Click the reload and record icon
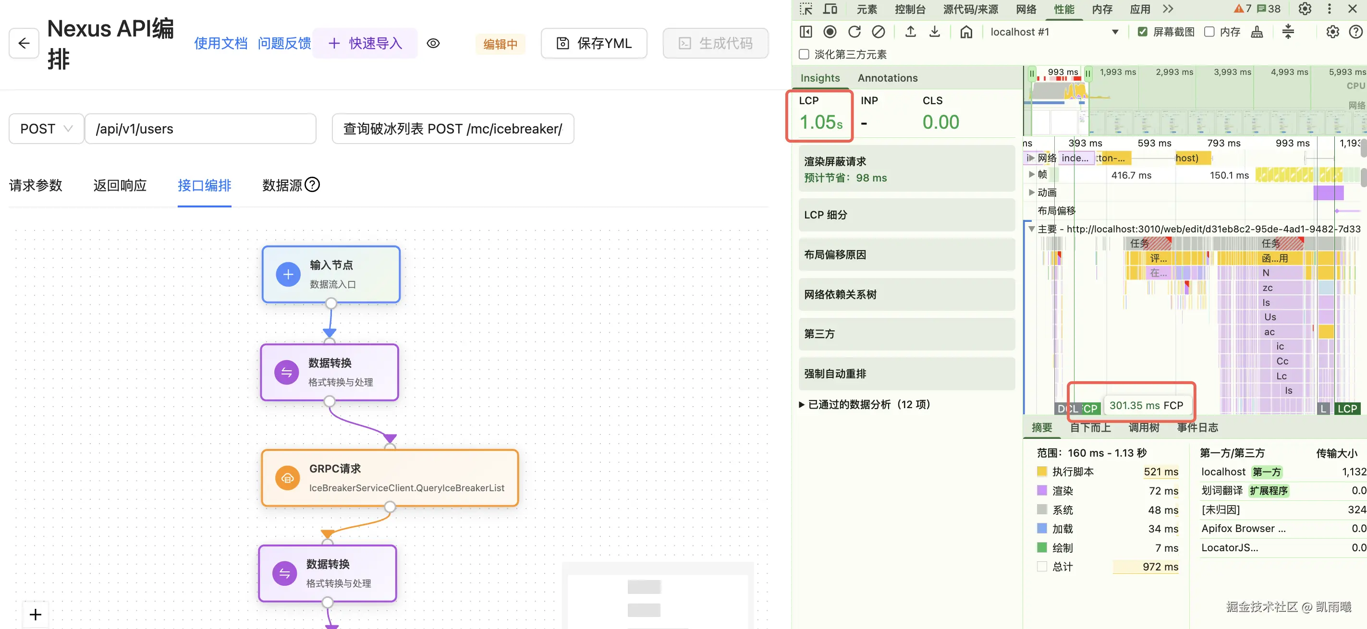The image size is (1367, 629). click(x=854, y=32)
